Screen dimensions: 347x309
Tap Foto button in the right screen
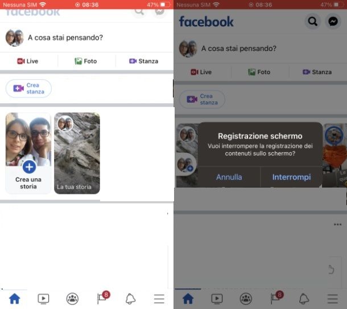(x=259, y=72)
